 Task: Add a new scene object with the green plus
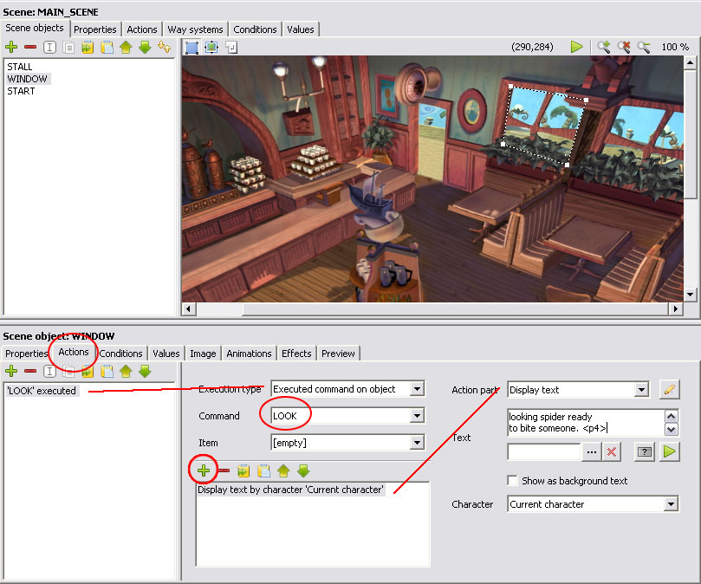(x=11, y=47)
